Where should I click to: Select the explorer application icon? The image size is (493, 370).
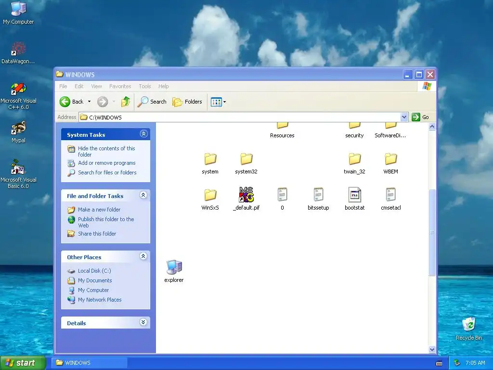(174, 267)
